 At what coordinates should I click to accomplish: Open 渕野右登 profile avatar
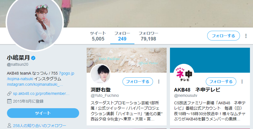101,74
